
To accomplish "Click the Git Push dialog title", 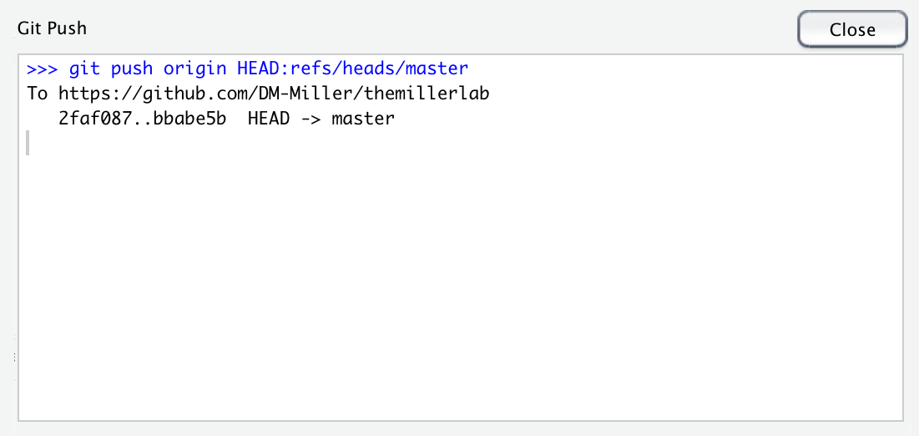I will [52, 28].
